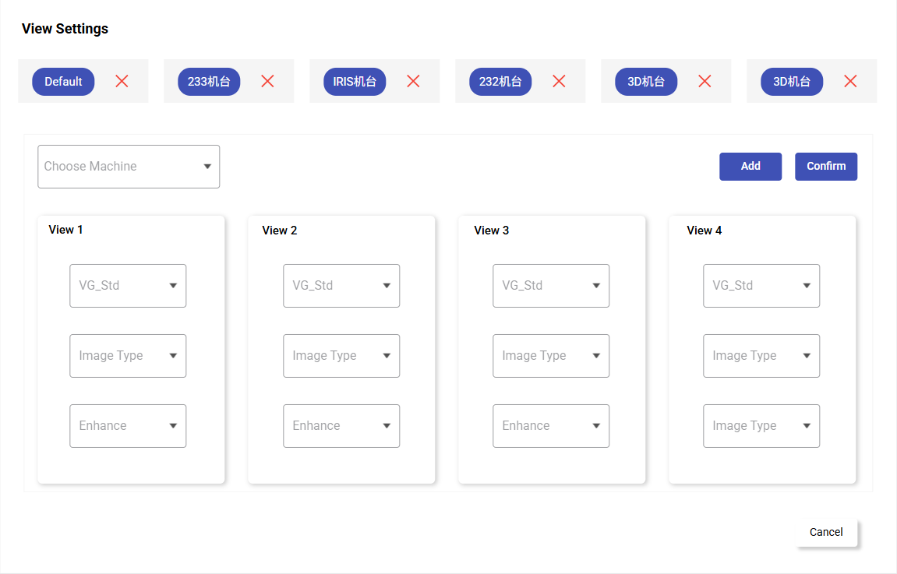Remove the Default view preset with its X
Image resolution: width=897 pixels, height=574 pixels.
point(122,81)
